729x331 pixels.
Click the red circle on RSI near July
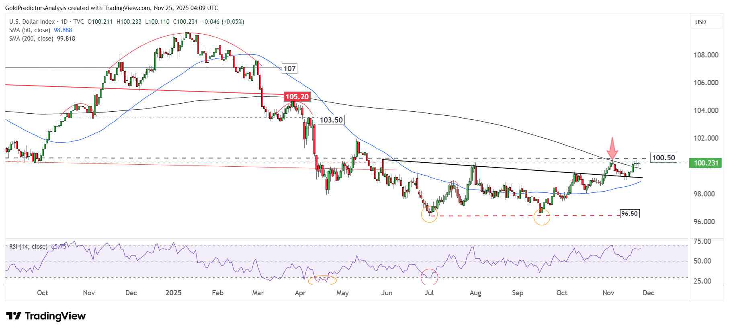(429, 277)
